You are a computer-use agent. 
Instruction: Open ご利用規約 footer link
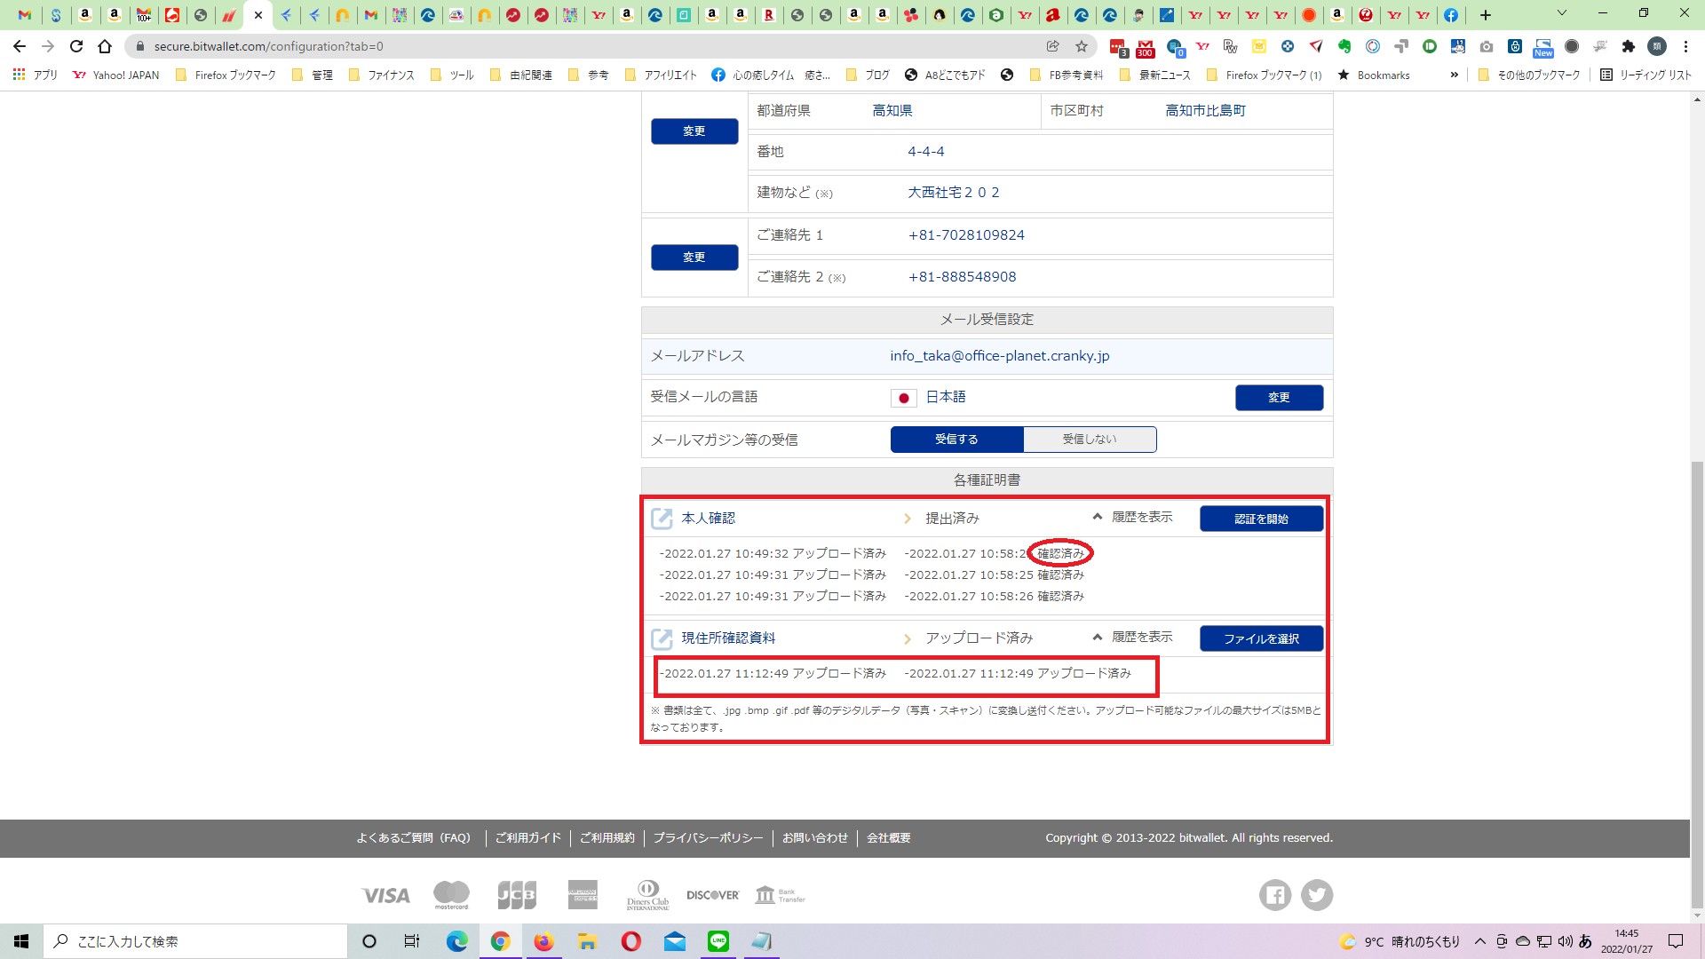(x=607, y=837)
